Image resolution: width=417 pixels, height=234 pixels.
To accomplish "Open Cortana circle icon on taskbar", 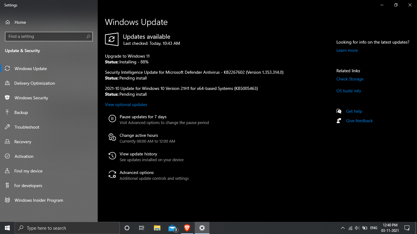I will click(127, 228).
